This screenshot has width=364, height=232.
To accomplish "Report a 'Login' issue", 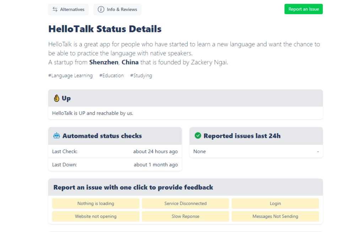I will pyautogui.click(x=275, y=204).
